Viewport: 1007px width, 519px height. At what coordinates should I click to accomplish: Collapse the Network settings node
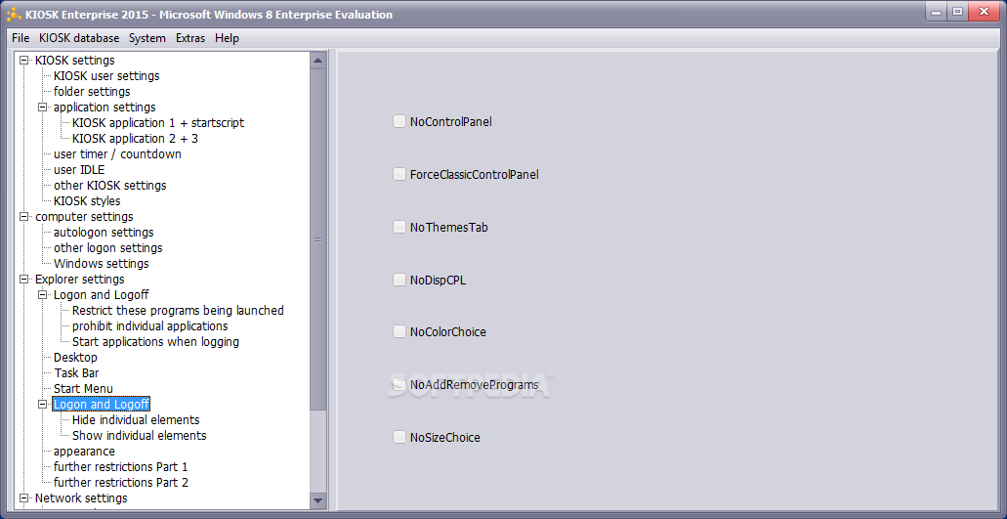click(24, 497)
